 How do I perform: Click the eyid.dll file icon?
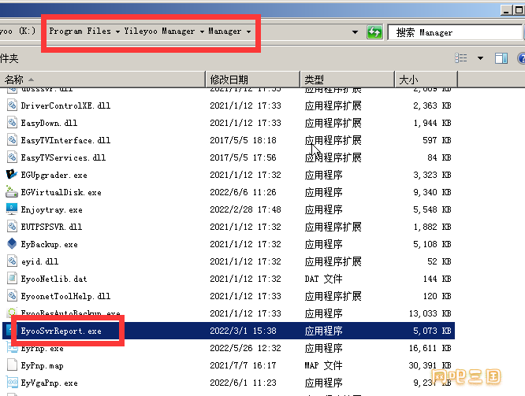[12, 261]
